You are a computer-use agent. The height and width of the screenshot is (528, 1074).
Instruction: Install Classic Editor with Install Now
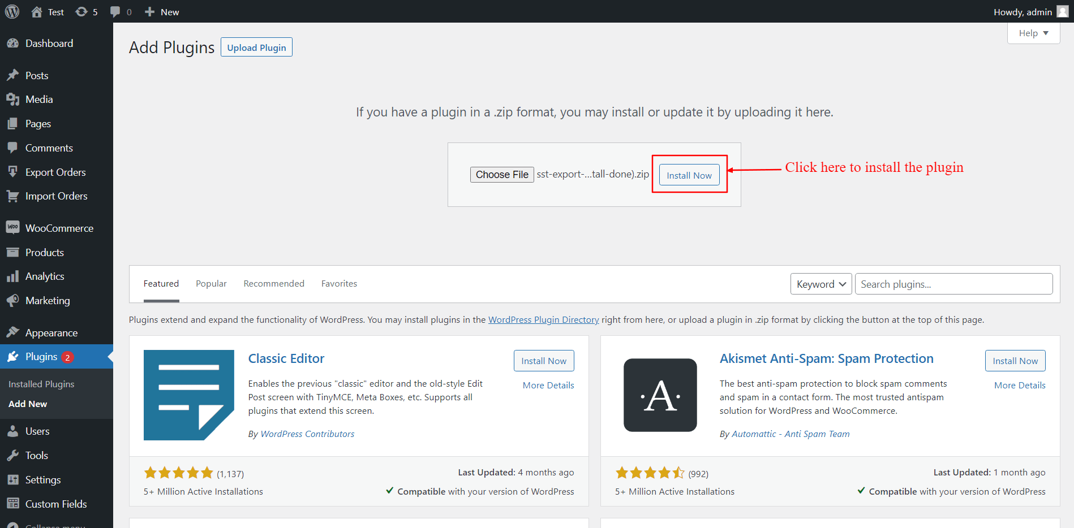coord(544,361)
